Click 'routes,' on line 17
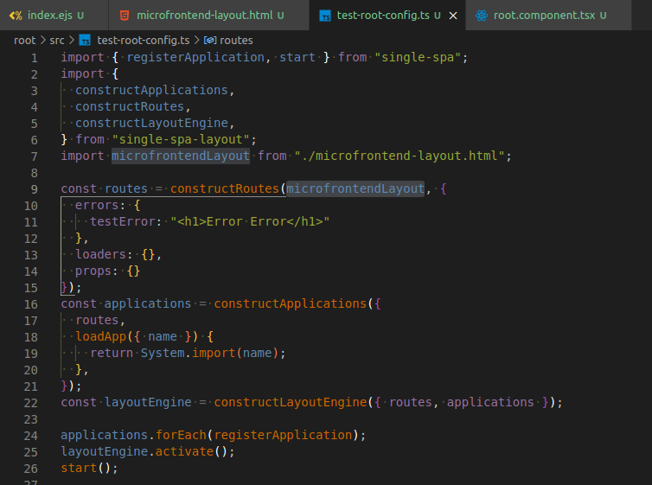 point(100,321)
